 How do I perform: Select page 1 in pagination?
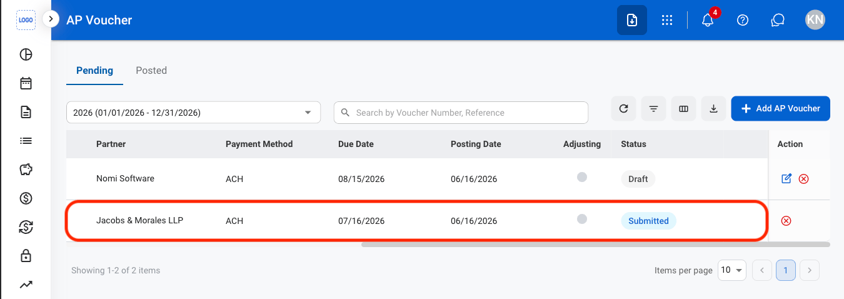click(x=786, y=270)
